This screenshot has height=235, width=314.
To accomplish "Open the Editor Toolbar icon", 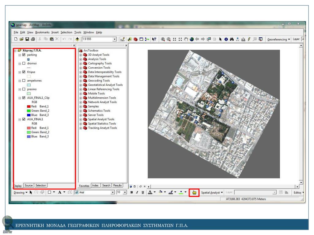I will pos(123,39).
